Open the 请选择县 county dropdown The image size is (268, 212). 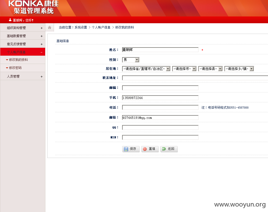pos(210,69)
